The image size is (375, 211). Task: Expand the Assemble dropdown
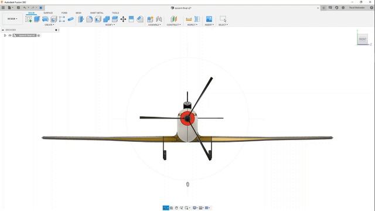(155, 25)
